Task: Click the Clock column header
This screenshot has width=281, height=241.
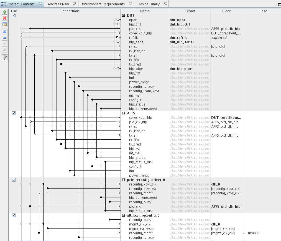Action: coord(226,11)
